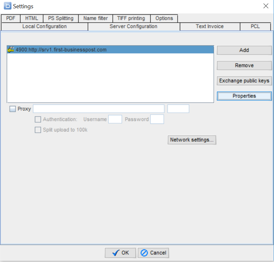
Task: Toggle the Authentication checkbox
Action: coord(38,119)
